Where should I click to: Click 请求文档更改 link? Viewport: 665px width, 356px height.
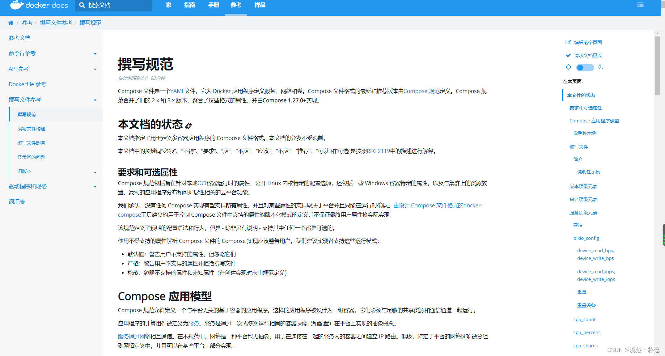(588, 55)
